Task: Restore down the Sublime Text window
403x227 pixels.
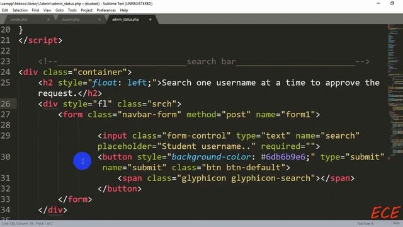Action: click(392, 3)
